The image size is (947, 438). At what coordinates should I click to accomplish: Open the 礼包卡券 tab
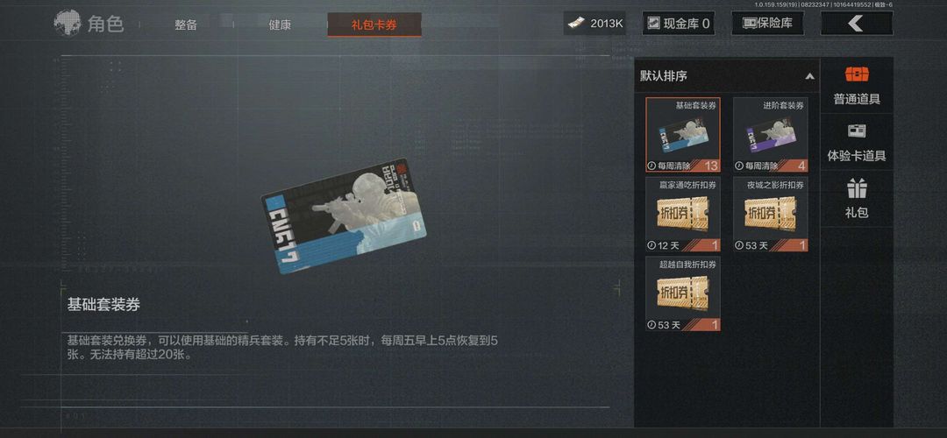point(374,25)
